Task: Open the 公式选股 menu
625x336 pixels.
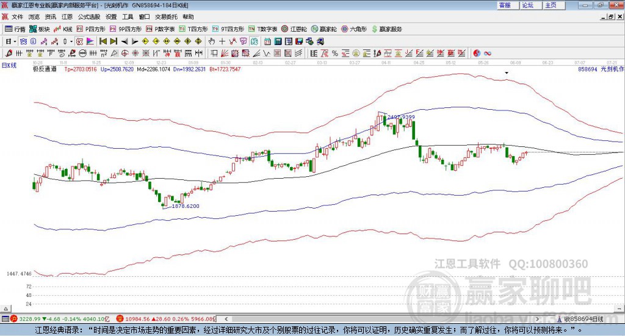Action: point(89,16)
